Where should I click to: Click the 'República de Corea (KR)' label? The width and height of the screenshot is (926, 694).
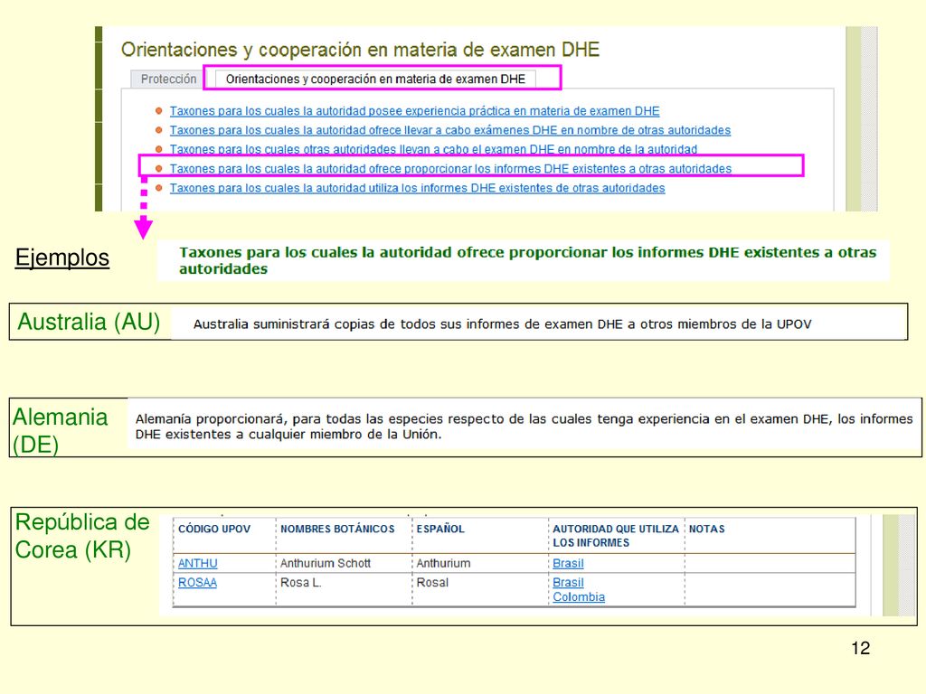[82, 536]
